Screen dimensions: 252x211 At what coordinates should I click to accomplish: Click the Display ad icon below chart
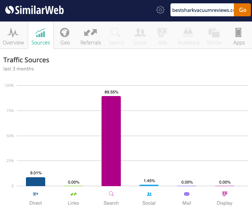click(225, 194)
